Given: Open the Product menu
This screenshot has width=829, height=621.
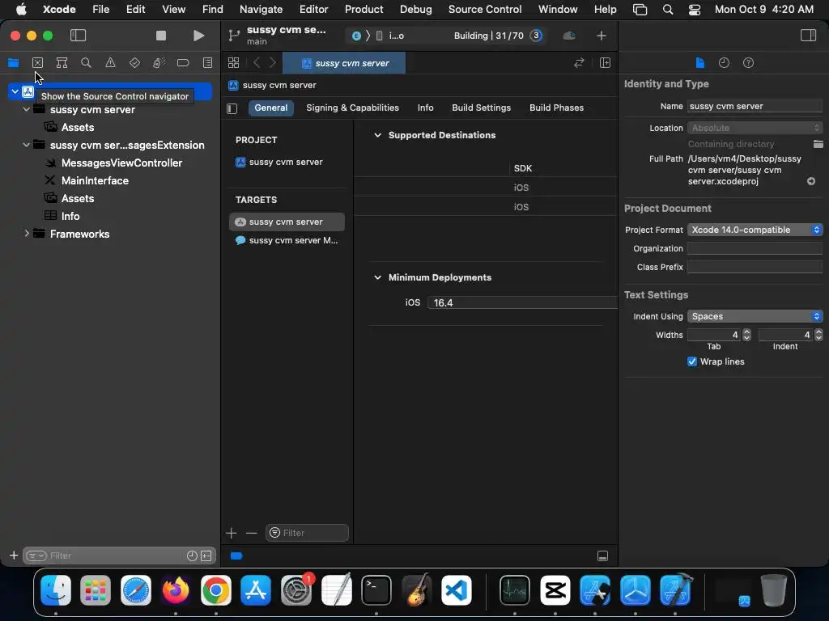Looking at the screenshot, I should [x=363, y=9].
